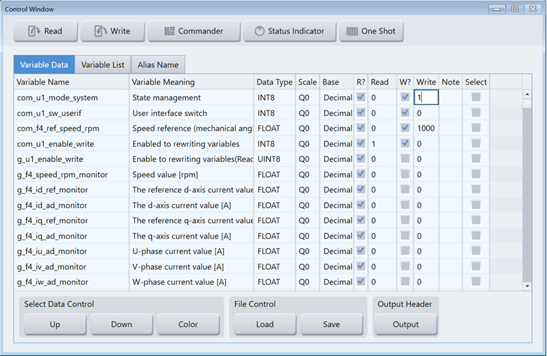Click the Scale column header
This screenshot has width=547, height=356.
point(307,82)
